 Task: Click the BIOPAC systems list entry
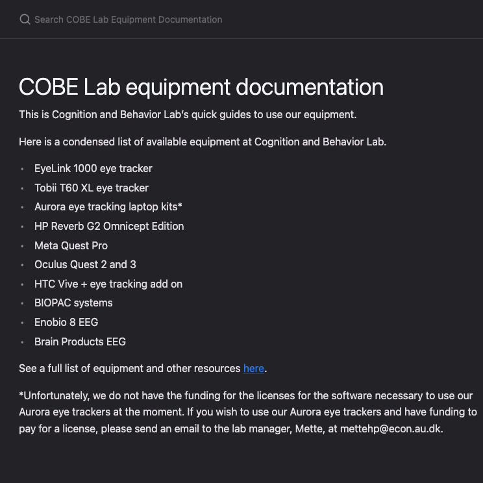pos(73,303)
